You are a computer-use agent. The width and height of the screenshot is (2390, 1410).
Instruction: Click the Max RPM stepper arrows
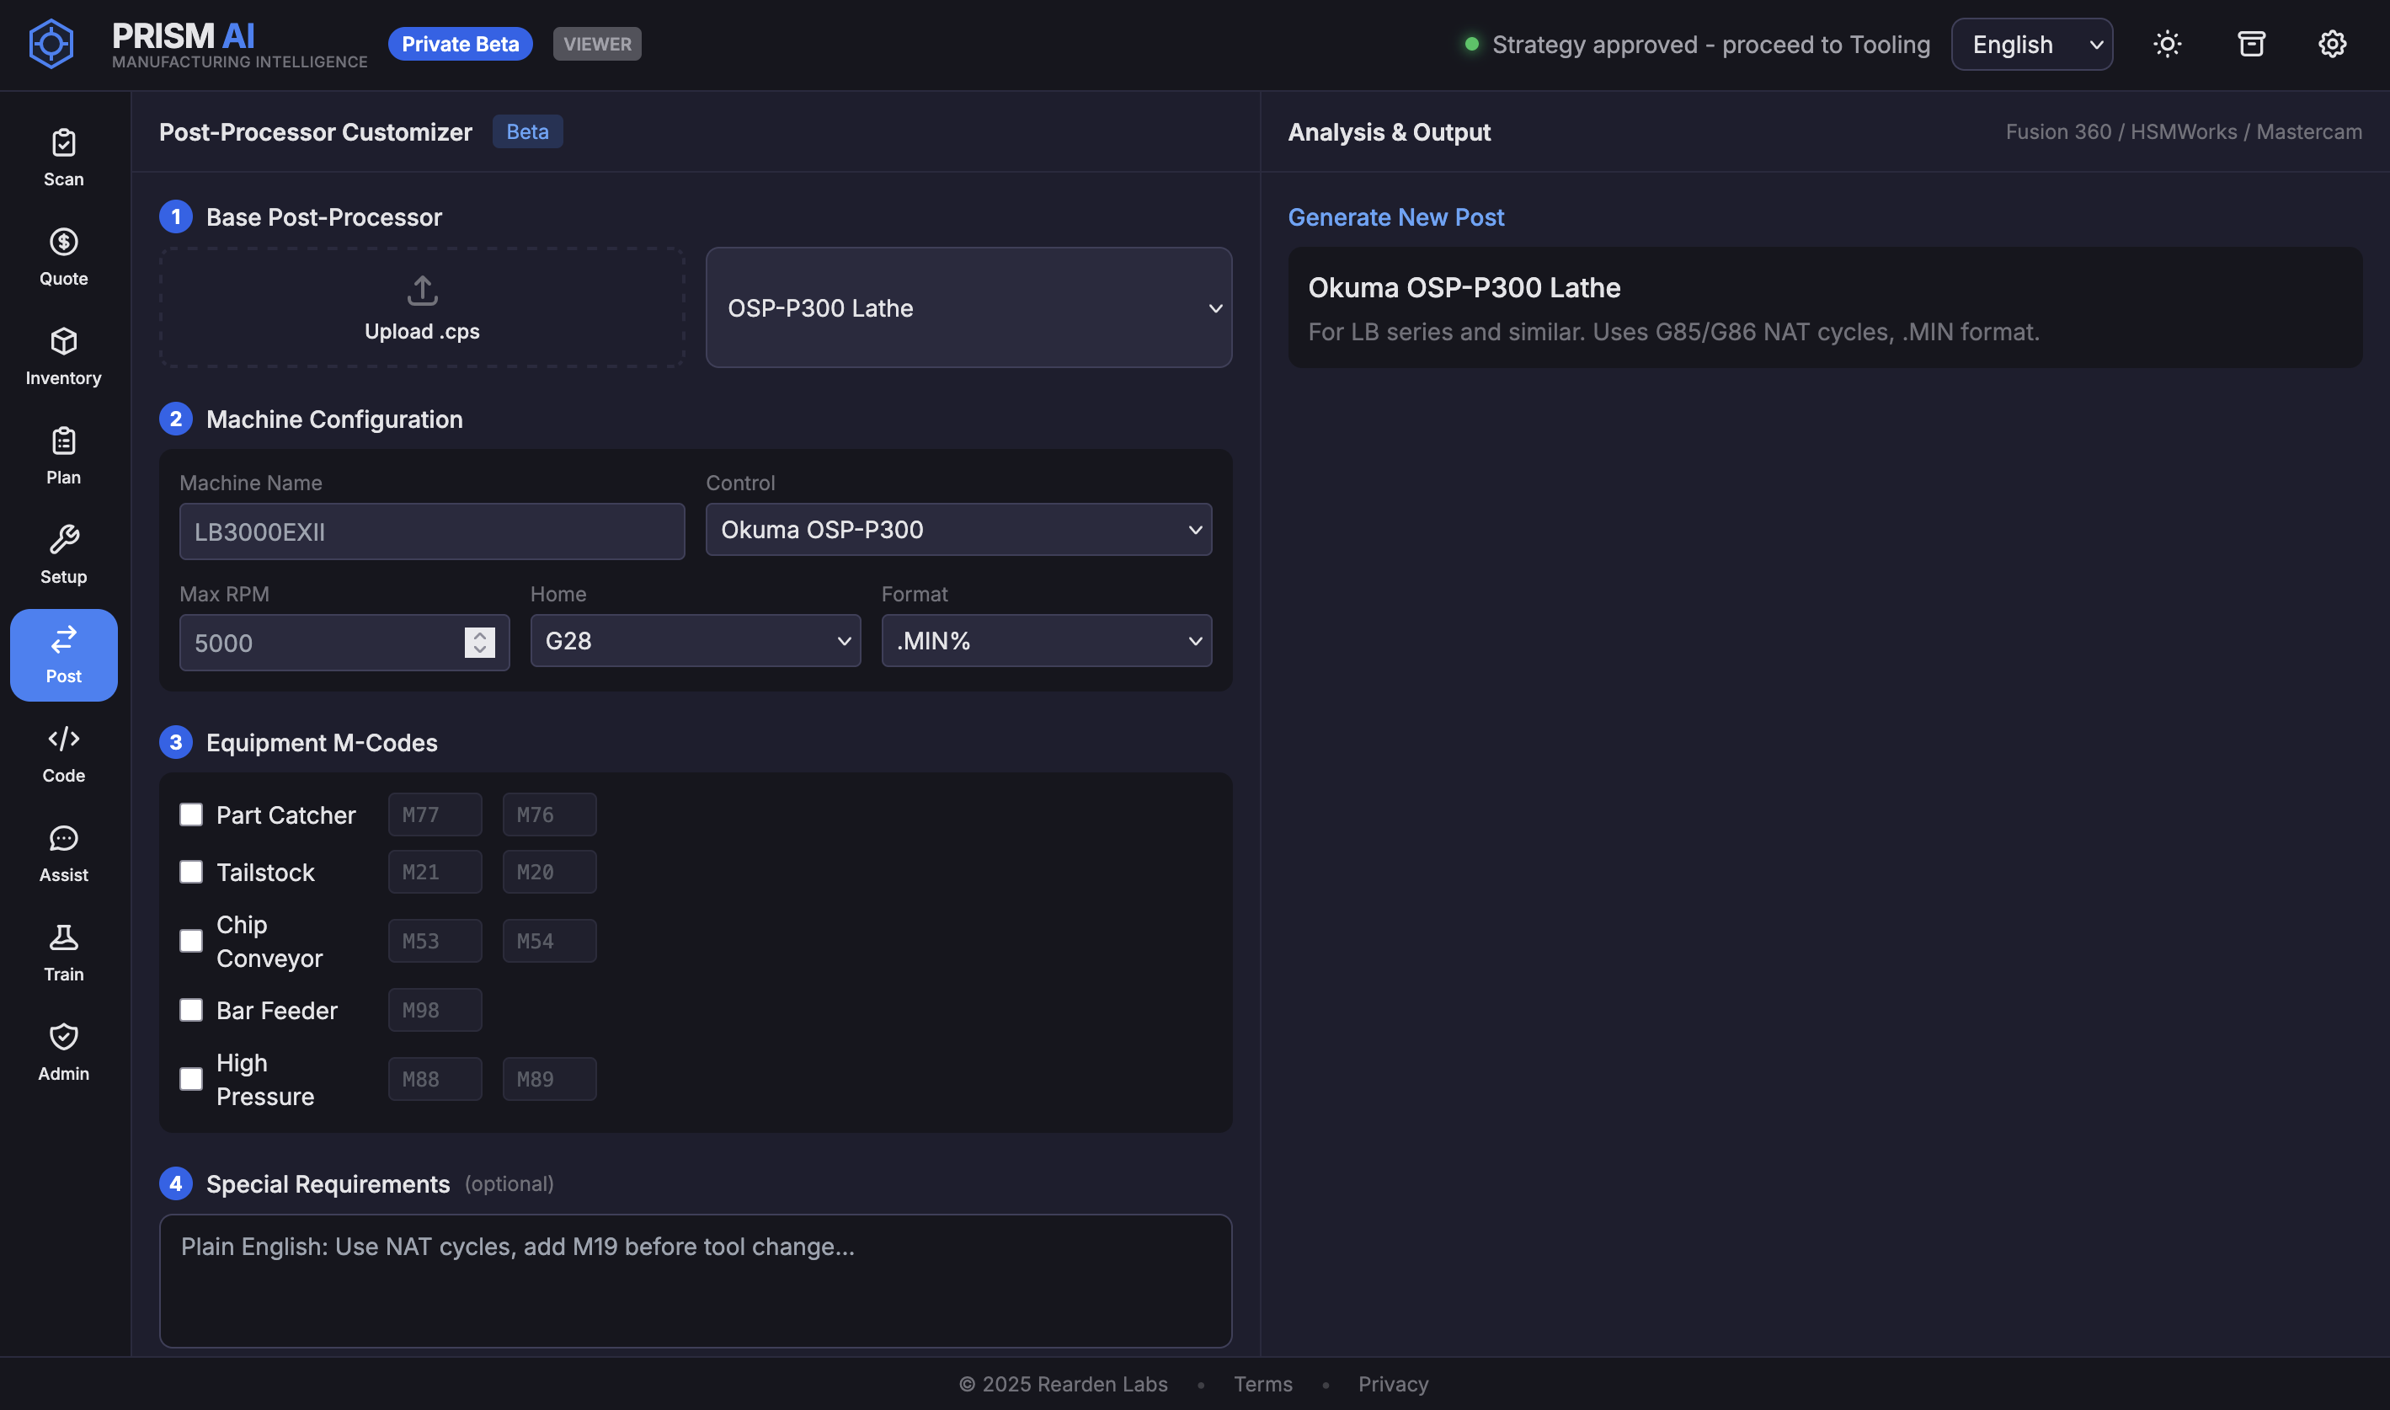point(480,643)
